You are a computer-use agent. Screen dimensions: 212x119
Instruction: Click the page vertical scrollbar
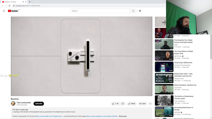(211, 47)
